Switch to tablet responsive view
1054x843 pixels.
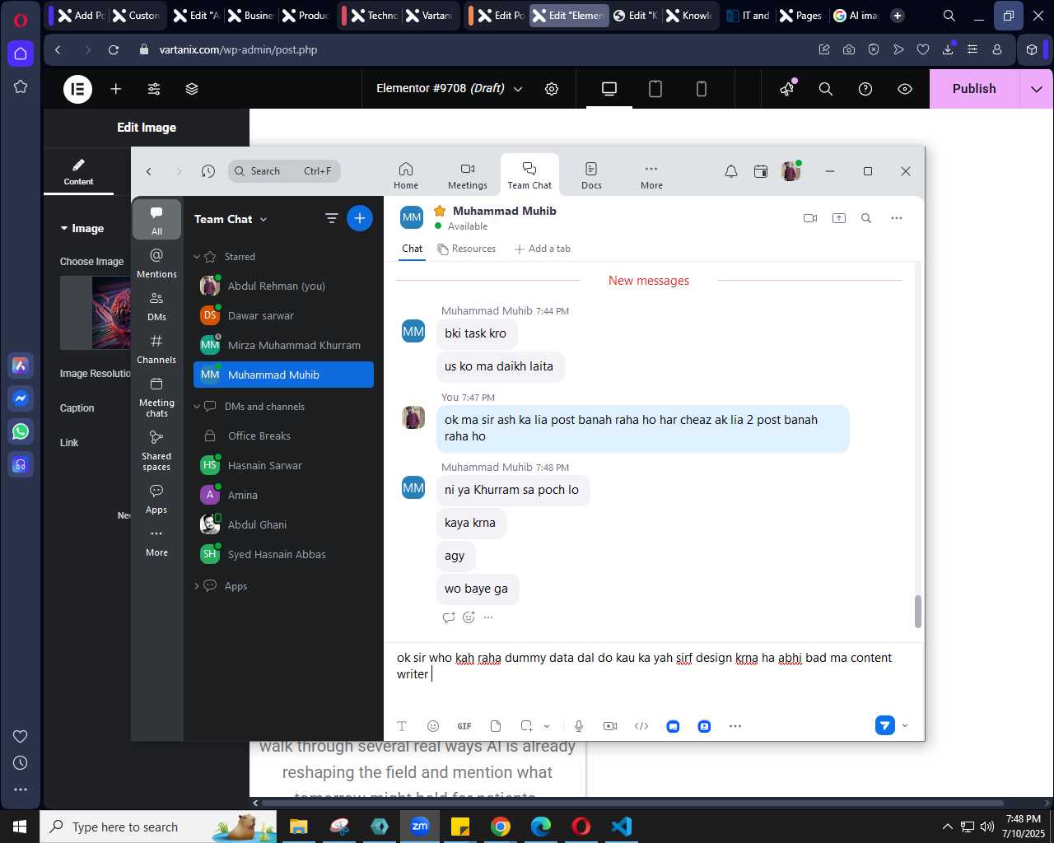(655, 89)
